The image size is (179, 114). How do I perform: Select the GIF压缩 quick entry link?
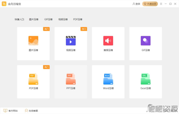[48, 19]
